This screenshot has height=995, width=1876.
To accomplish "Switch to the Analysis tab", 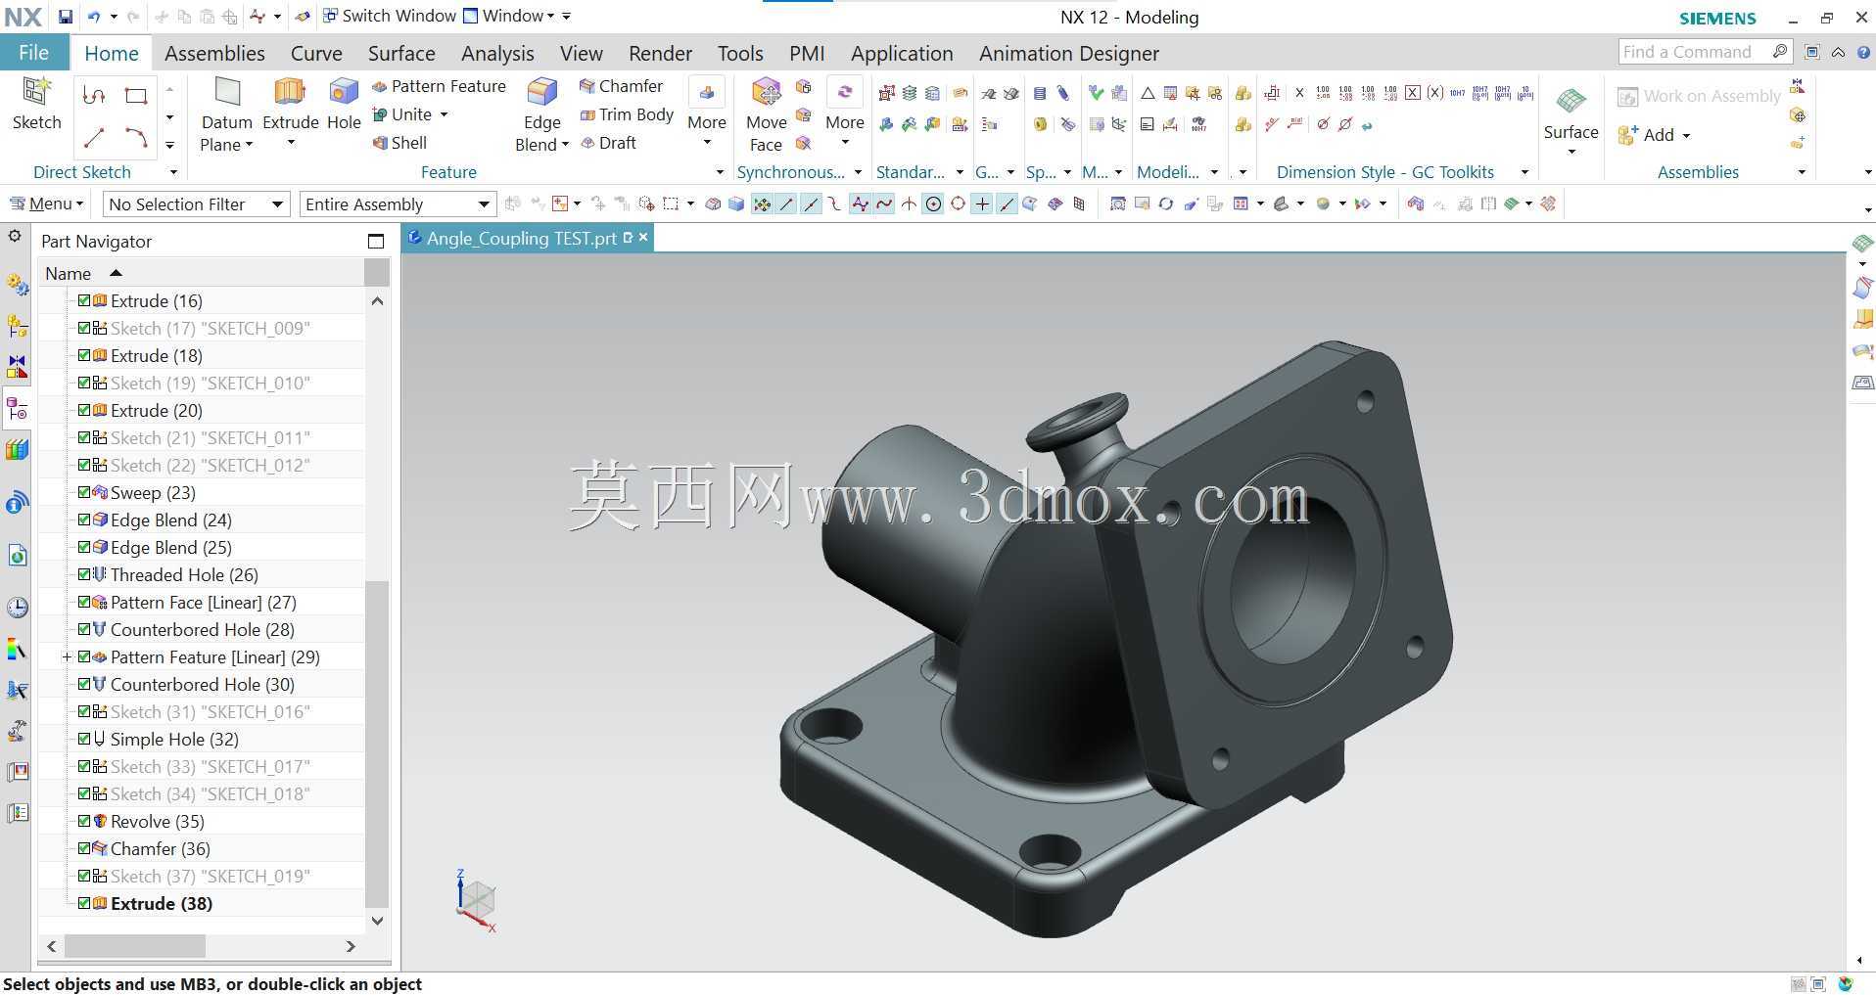I will click(497, 53).
